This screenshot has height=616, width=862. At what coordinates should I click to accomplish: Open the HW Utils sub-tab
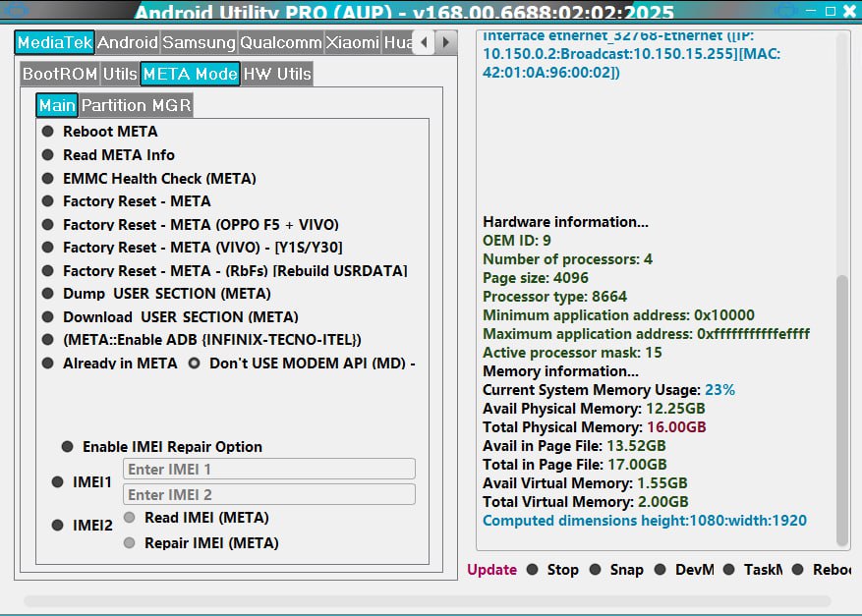point(277,74)
